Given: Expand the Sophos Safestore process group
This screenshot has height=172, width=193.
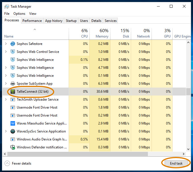Looking at the screenshot, I should point(6,44).
